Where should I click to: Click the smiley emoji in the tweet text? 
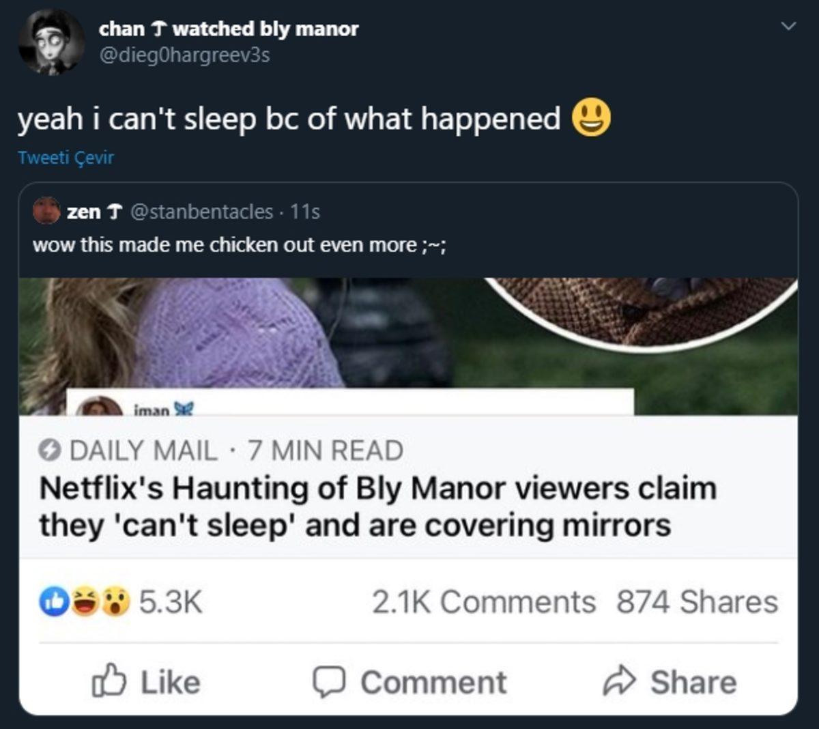tap(591, 117)
